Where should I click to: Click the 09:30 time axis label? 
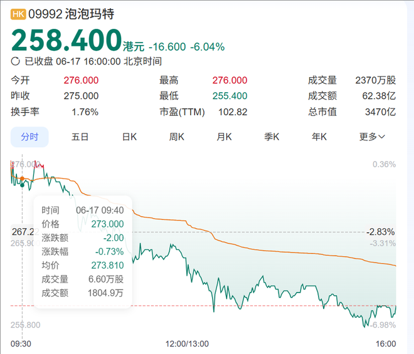(21, 344)
